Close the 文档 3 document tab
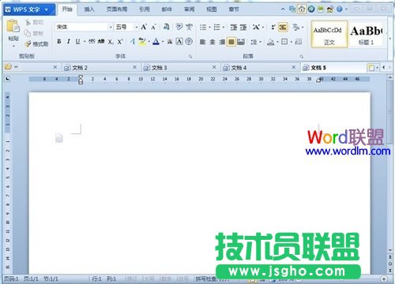The image size is (395, 284). tap(214, 67)
